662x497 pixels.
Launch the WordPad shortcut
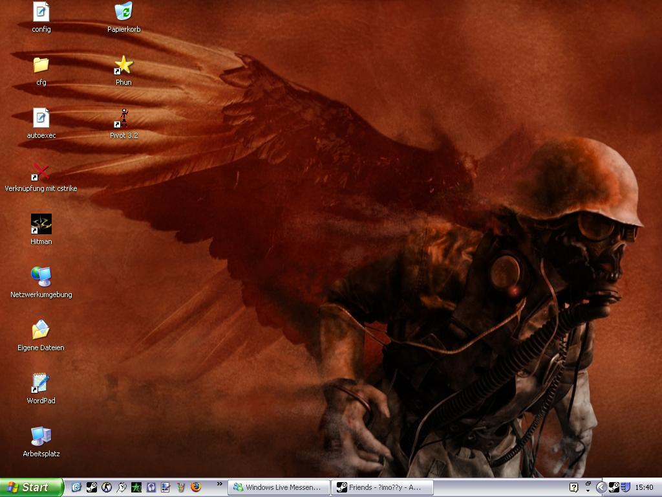pos(41,389)
